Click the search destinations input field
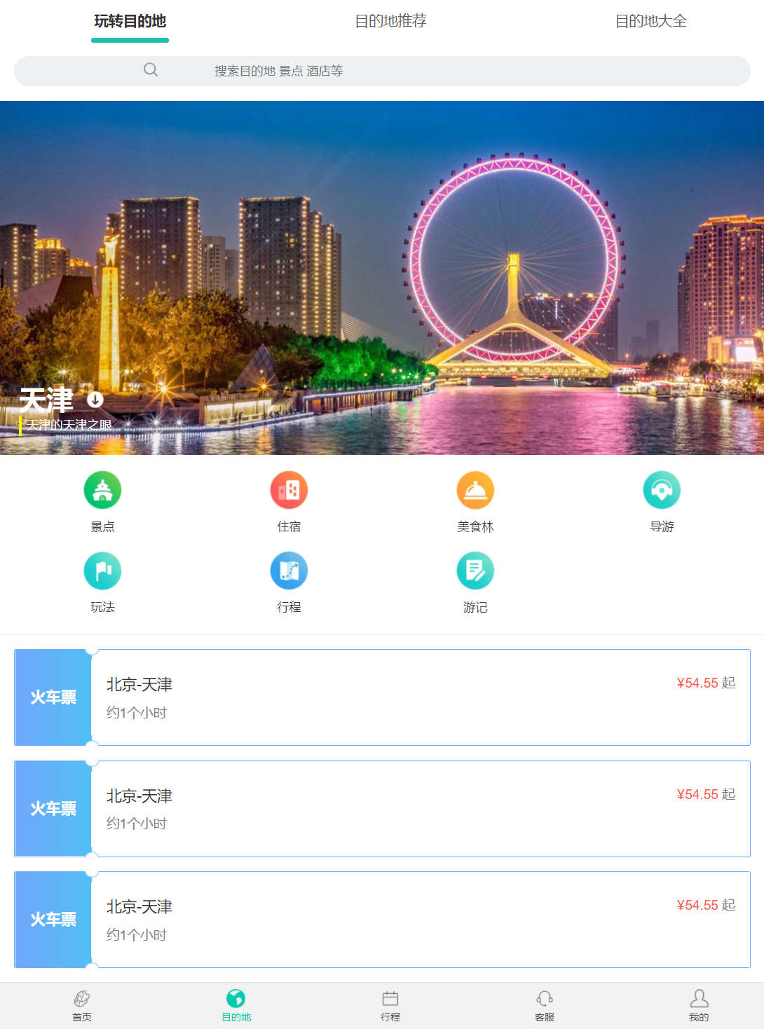This screenshot has width=764, height=1029. 382,71
